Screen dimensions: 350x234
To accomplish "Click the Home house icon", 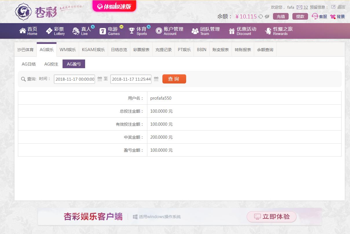I will coord(23,31).
